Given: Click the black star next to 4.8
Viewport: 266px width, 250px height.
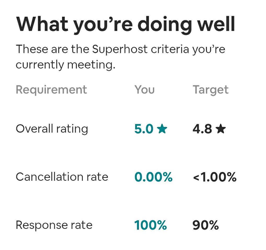Looking at the screenshot, I should click(221, 129).
